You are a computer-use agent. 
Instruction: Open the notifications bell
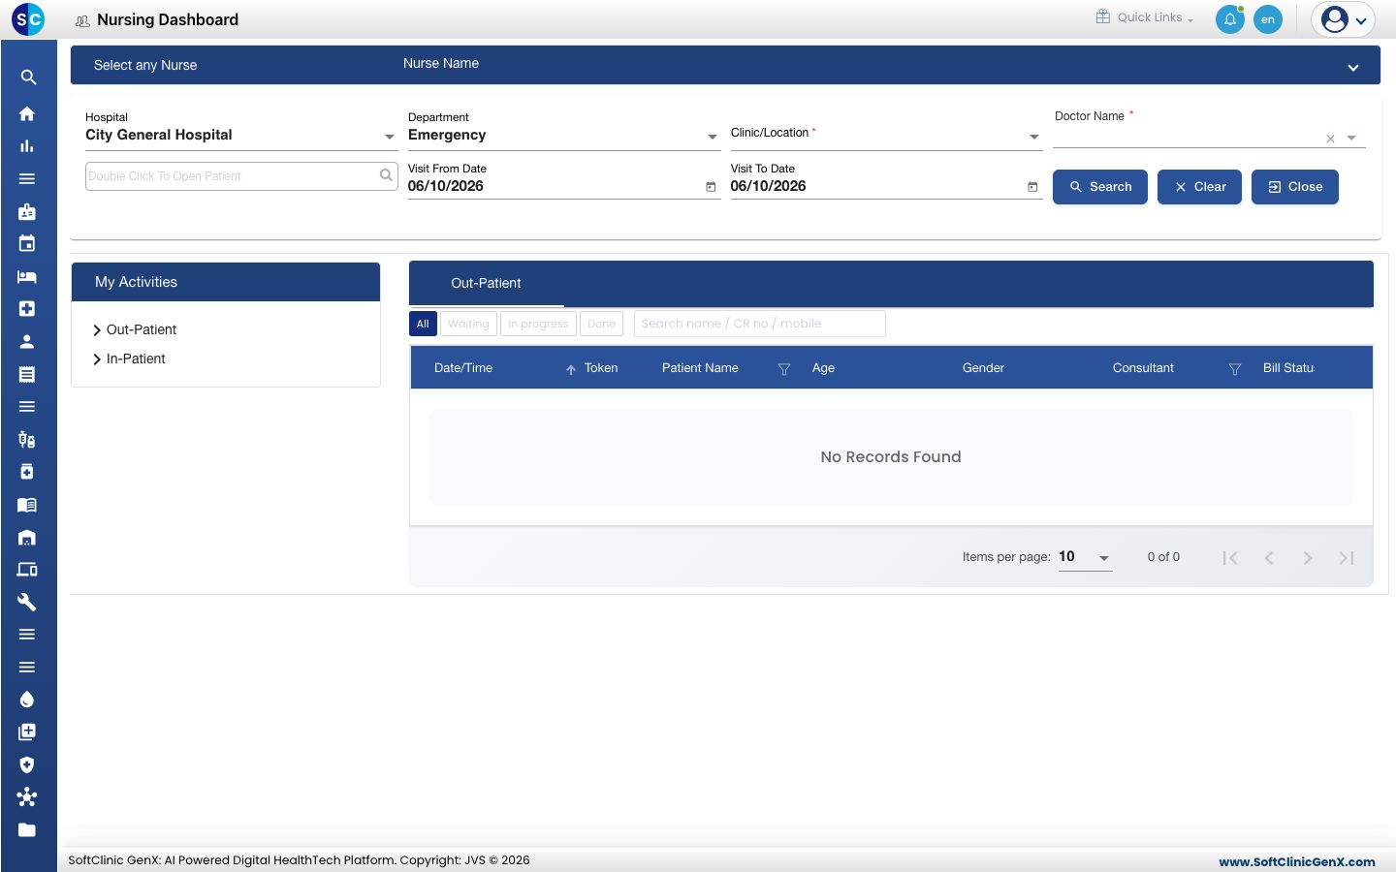click(x=1230, y=19)
